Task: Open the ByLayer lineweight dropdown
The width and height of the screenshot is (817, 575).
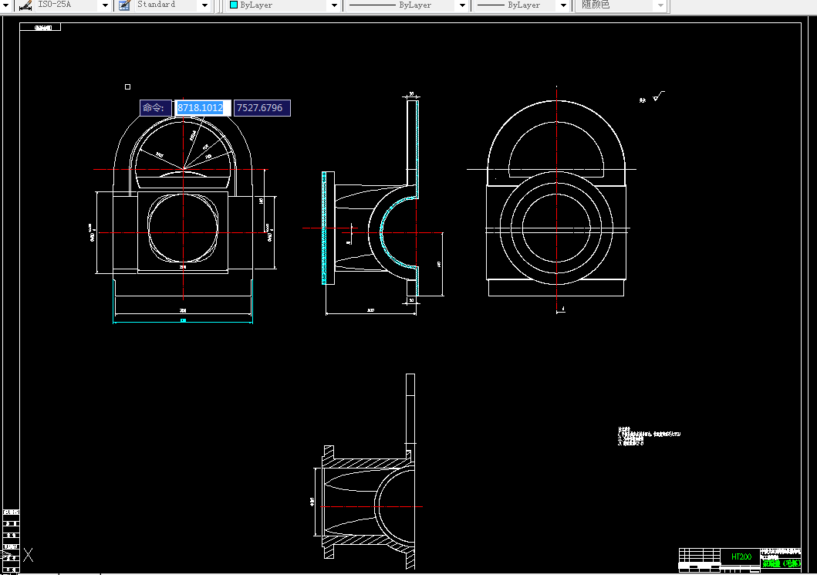Action: 563,5
